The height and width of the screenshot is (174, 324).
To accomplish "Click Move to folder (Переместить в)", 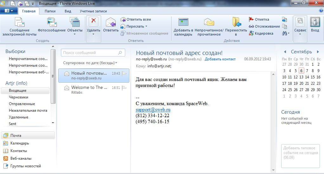I will click(236, 26).
